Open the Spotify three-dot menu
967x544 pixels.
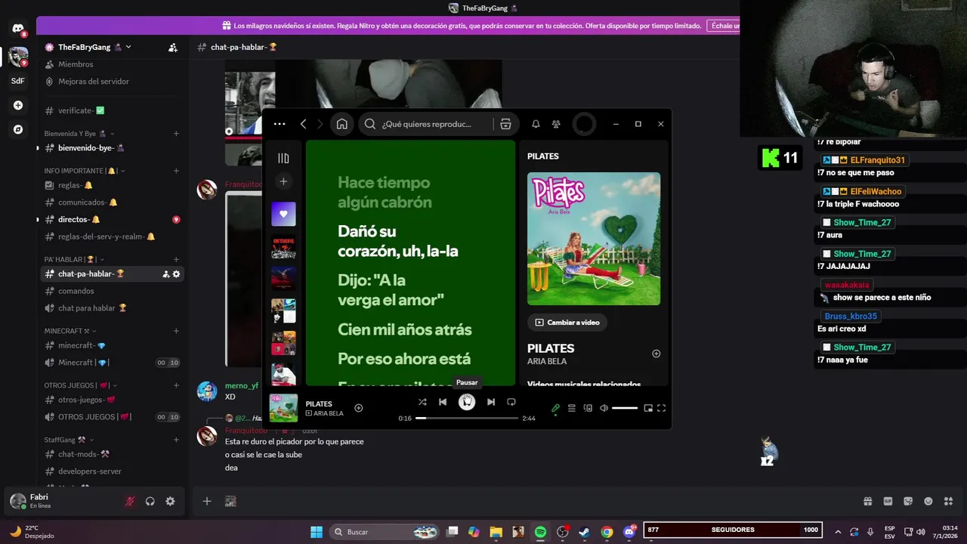[x=280, y=124]
